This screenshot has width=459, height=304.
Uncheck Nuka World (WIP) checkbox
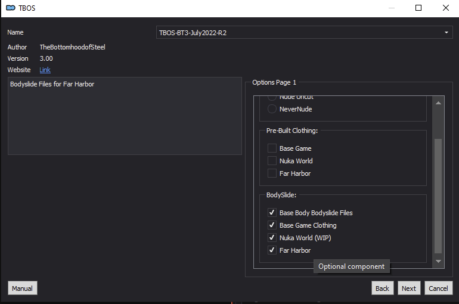pyautogui.click(x=272, y=238)
